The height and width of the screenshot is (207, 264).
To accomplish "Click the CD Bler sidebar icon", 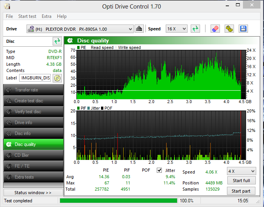I will click(x=9, y=155).
